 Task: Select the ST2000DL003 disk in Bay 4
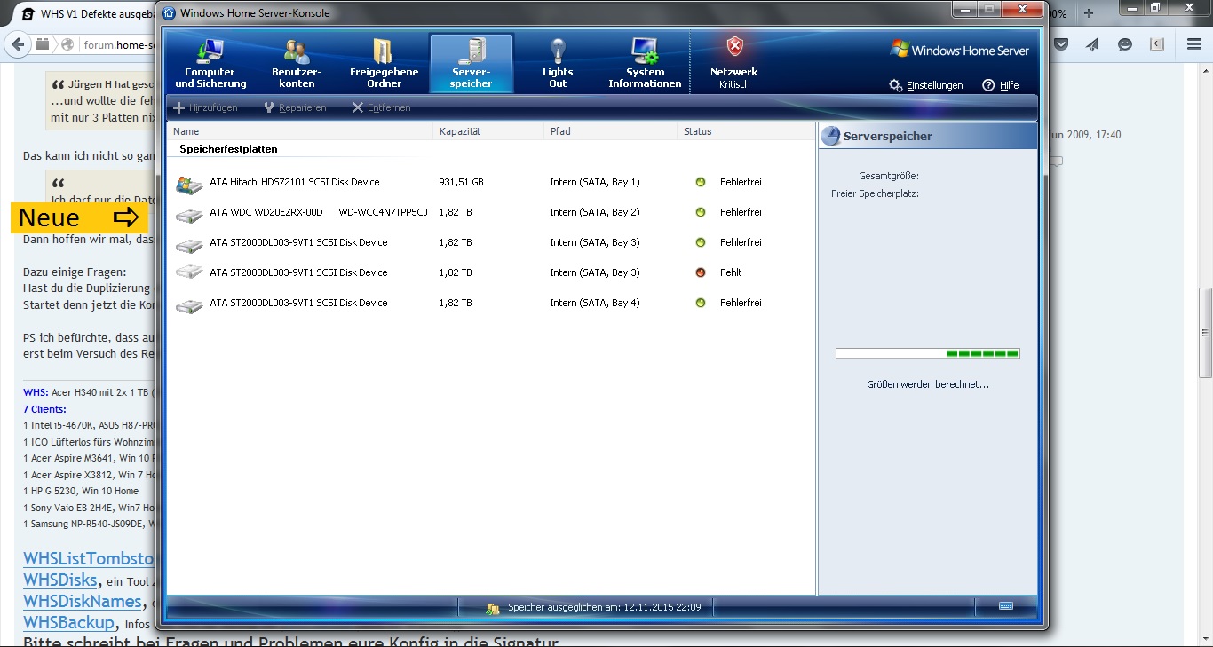tap(491, 303)
